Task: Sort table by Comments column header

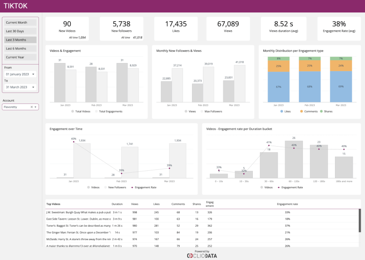Action: (178, 204)
